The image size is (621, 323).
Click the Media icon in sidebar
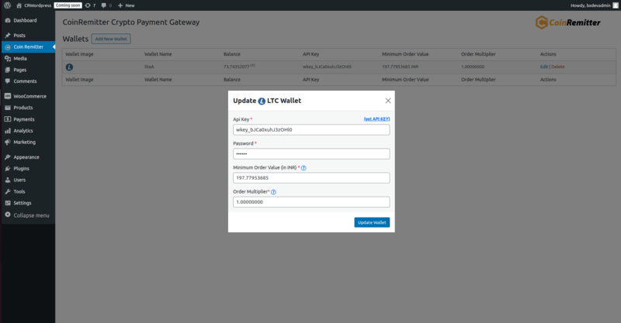(8, 59)
